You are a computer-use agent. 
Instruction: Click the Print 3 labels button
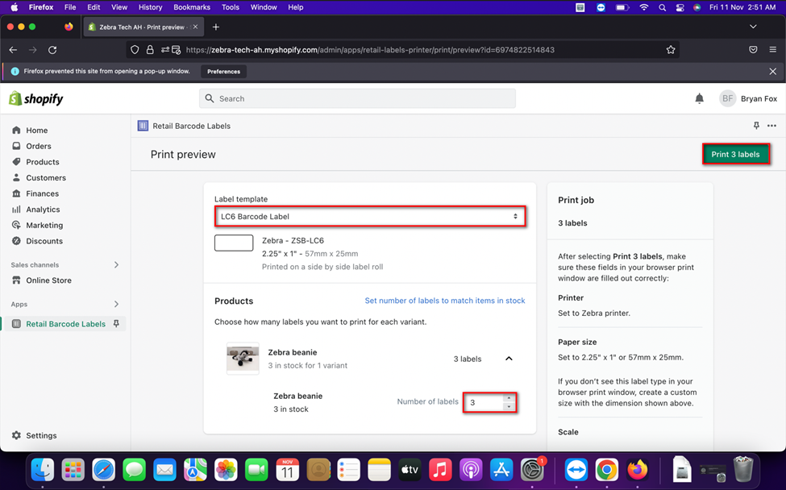(735, 153)
